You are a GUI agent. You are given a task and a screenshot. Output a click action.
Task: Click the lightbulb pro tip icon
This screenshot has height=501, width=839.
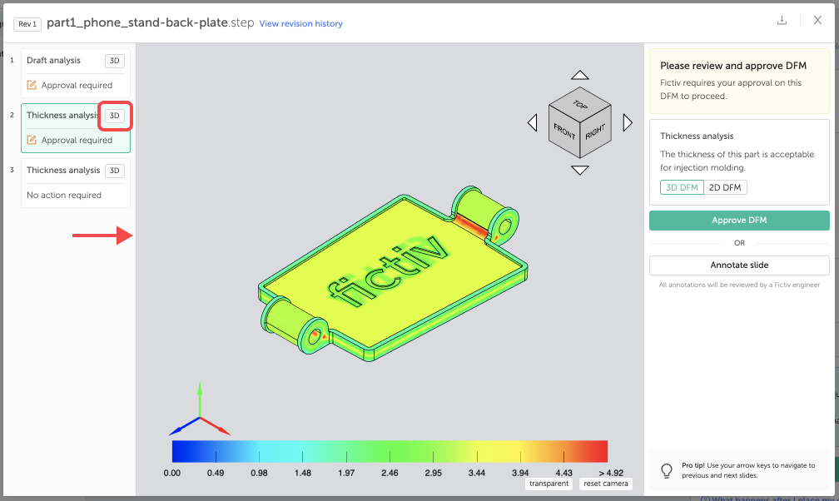tap(666, 470)
